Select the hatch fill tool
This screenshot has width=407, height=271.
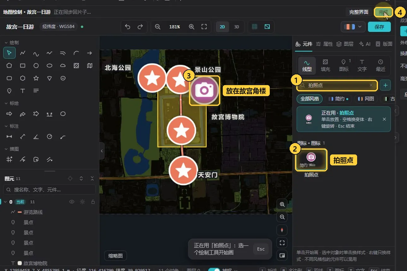point(76,66)
